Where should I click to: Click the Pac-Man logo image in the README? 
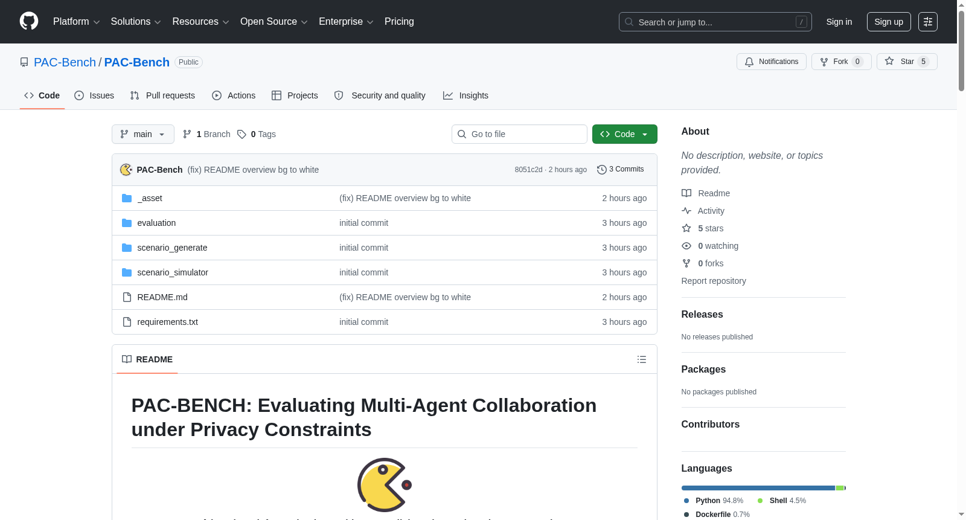point(385,485)
